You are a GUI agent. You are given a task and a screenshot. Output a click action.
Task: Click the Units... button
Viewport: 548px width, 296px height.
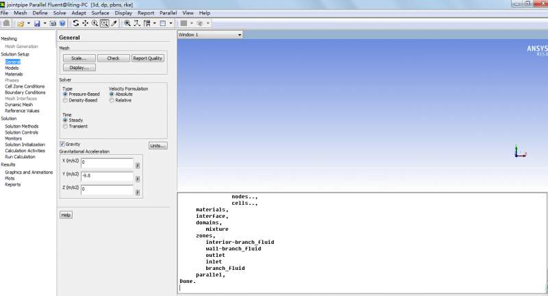coord(158,145)
